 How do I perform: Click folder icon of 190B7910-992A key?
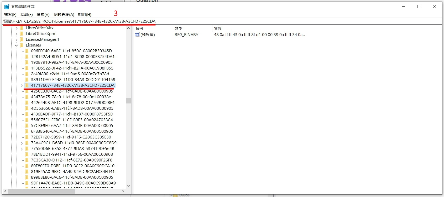point(27,62)
